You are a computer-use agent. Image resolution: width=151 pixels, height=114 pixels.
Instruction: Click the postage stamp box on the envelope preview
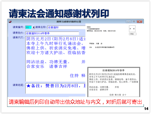coord(132,29)
